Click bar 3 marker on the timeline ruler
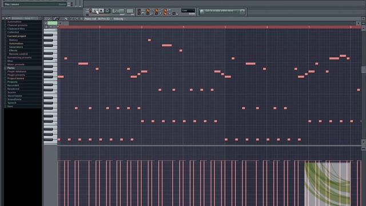Viewport: 366px width, 206px height. pyautogui.click(x=141, y=27)
